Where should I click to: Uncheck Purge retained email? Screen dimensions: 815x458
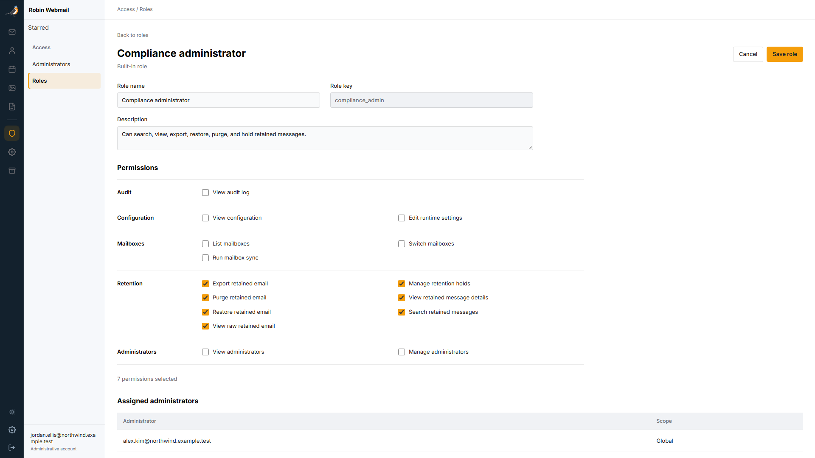[x=205, y=298]
